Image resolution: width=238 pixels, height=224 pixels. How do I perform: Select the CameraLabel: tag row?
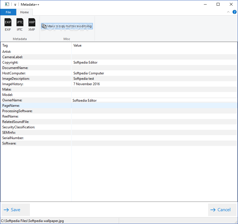pos(119,57)
